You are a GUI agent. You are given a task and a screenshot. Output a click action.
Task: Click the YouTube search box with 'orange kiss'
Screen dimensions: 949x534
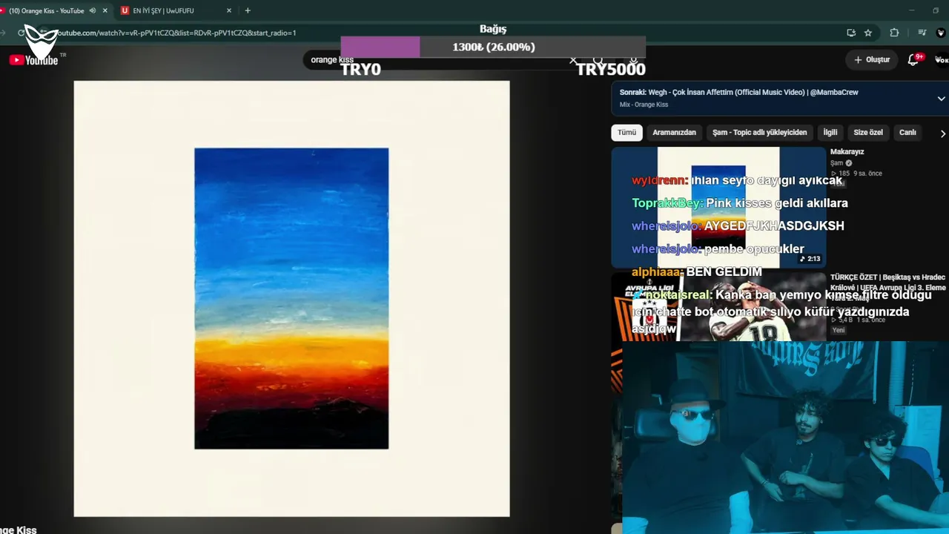[437, 59]
